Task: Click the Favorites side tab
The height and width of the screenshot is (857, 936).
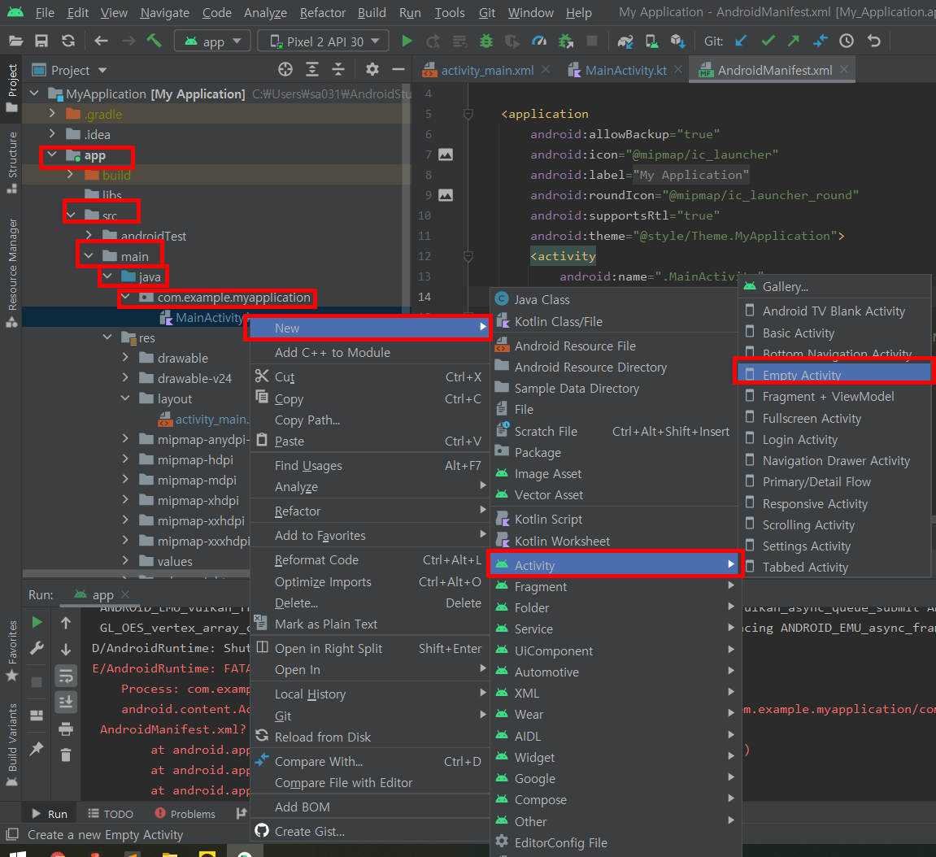Action: (x=12, y=650)
